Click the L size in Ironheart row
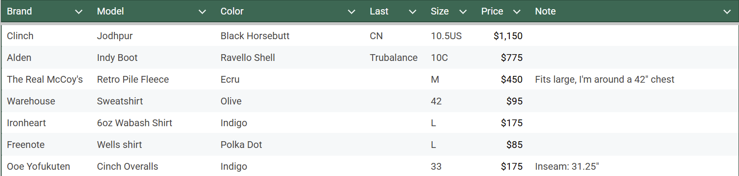 434,123
